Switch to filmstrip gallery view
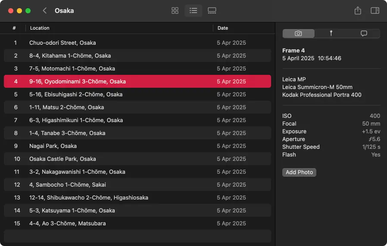Viewport: 387px width, 246px height. click(212, 11)
